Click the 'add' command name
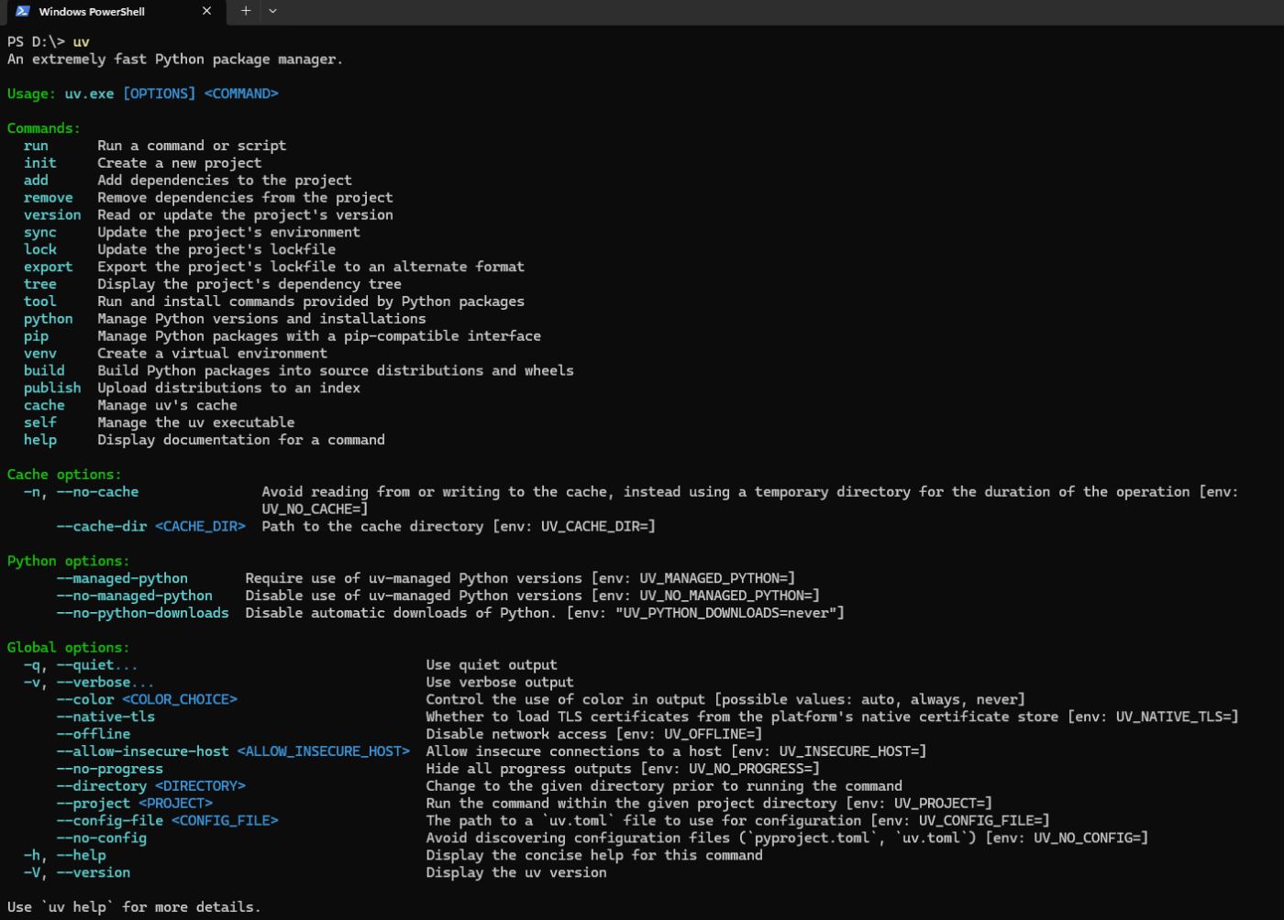Viewport: 1284px width, 920px height. click(x=36, y=181)
